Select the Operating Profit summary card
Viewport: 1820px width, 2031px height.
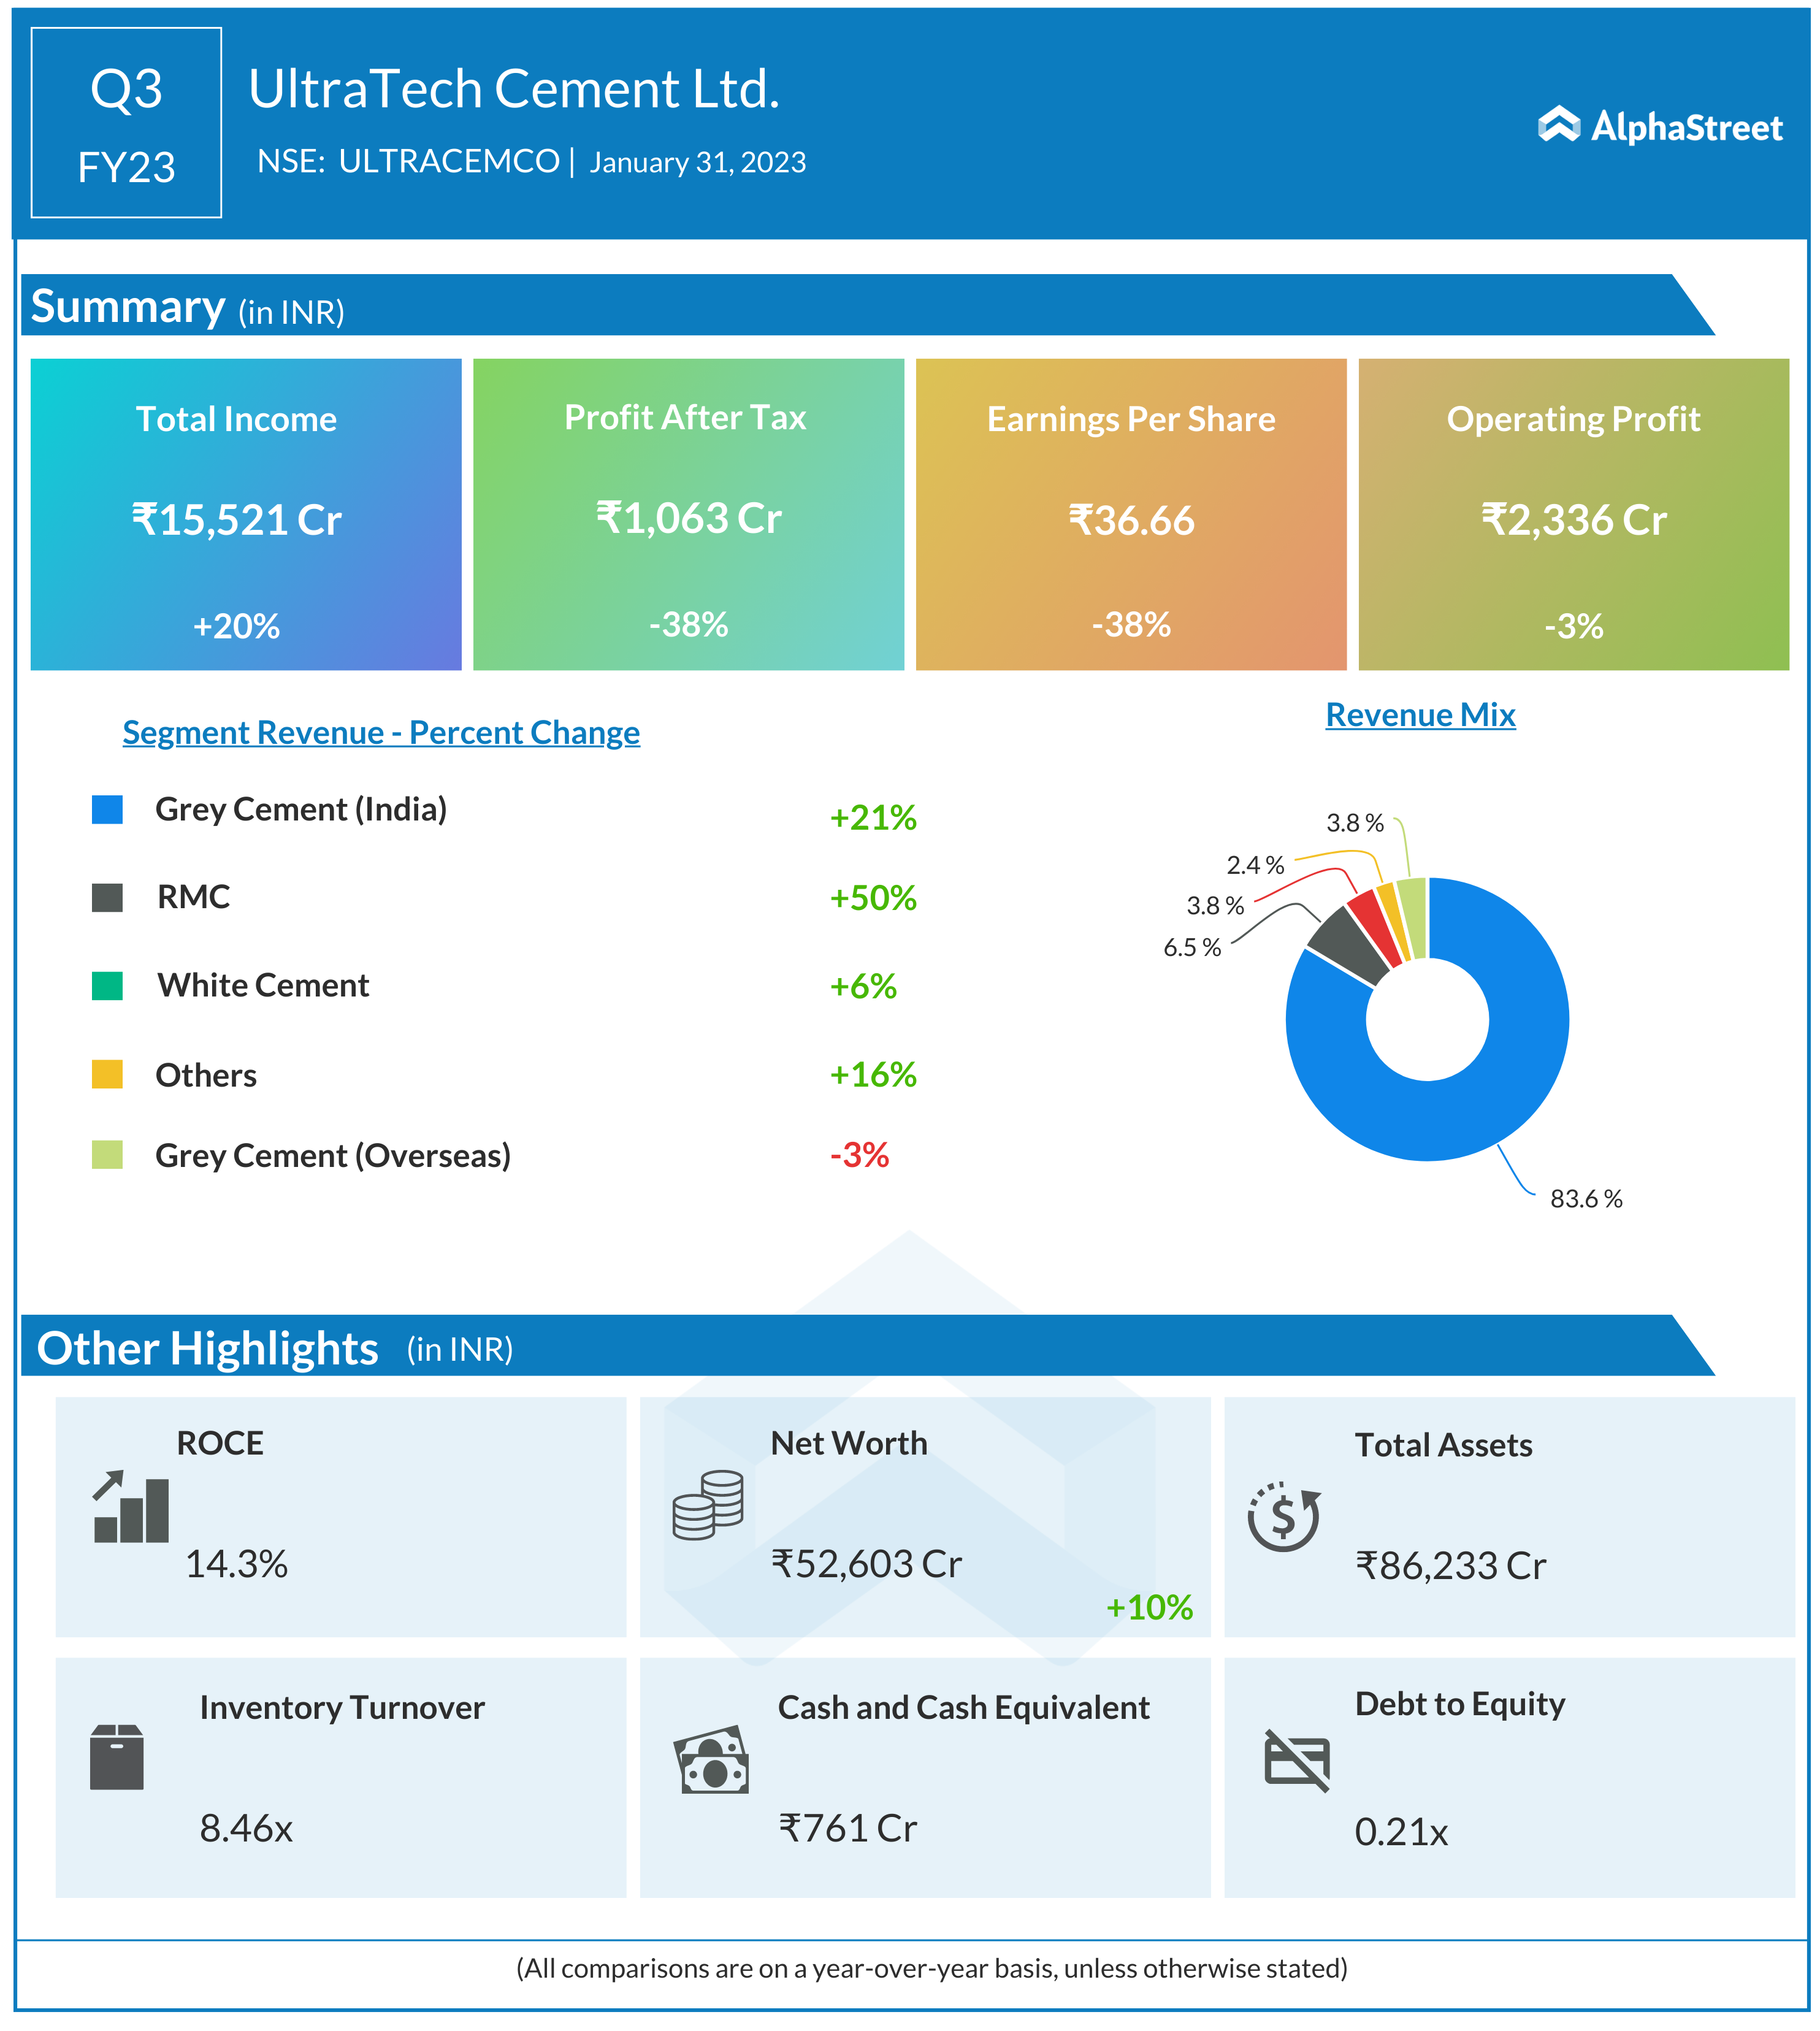click(x=1573, y=514)
